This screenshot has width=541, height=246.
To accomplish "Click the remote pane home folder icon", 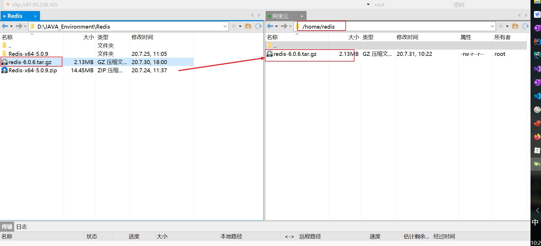I will [515, 26].
